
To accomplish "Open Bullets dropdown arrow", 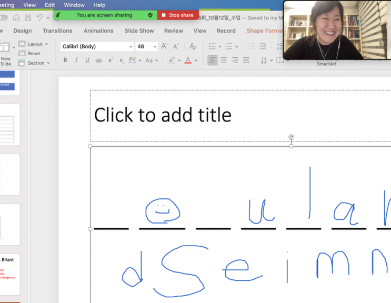I will [220, 47].
